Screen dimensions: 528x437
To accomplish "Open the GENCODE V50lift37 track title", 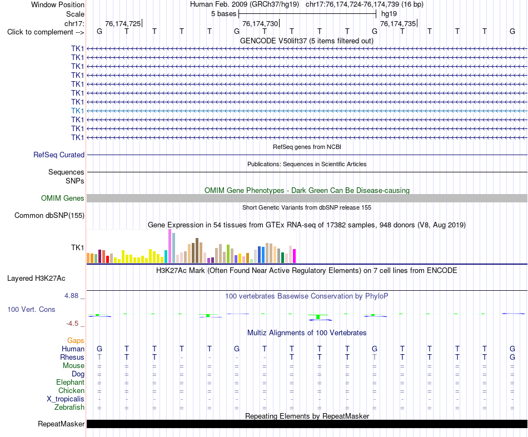I will tap(306, 41).
